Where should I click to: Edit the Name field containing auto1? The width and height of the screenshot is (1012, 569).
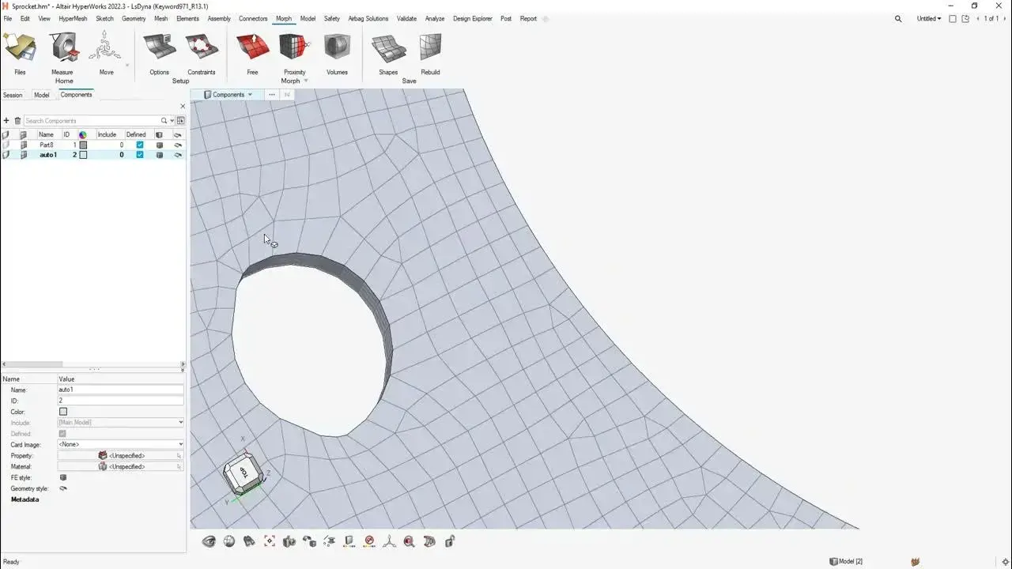[x=121, y=390]
